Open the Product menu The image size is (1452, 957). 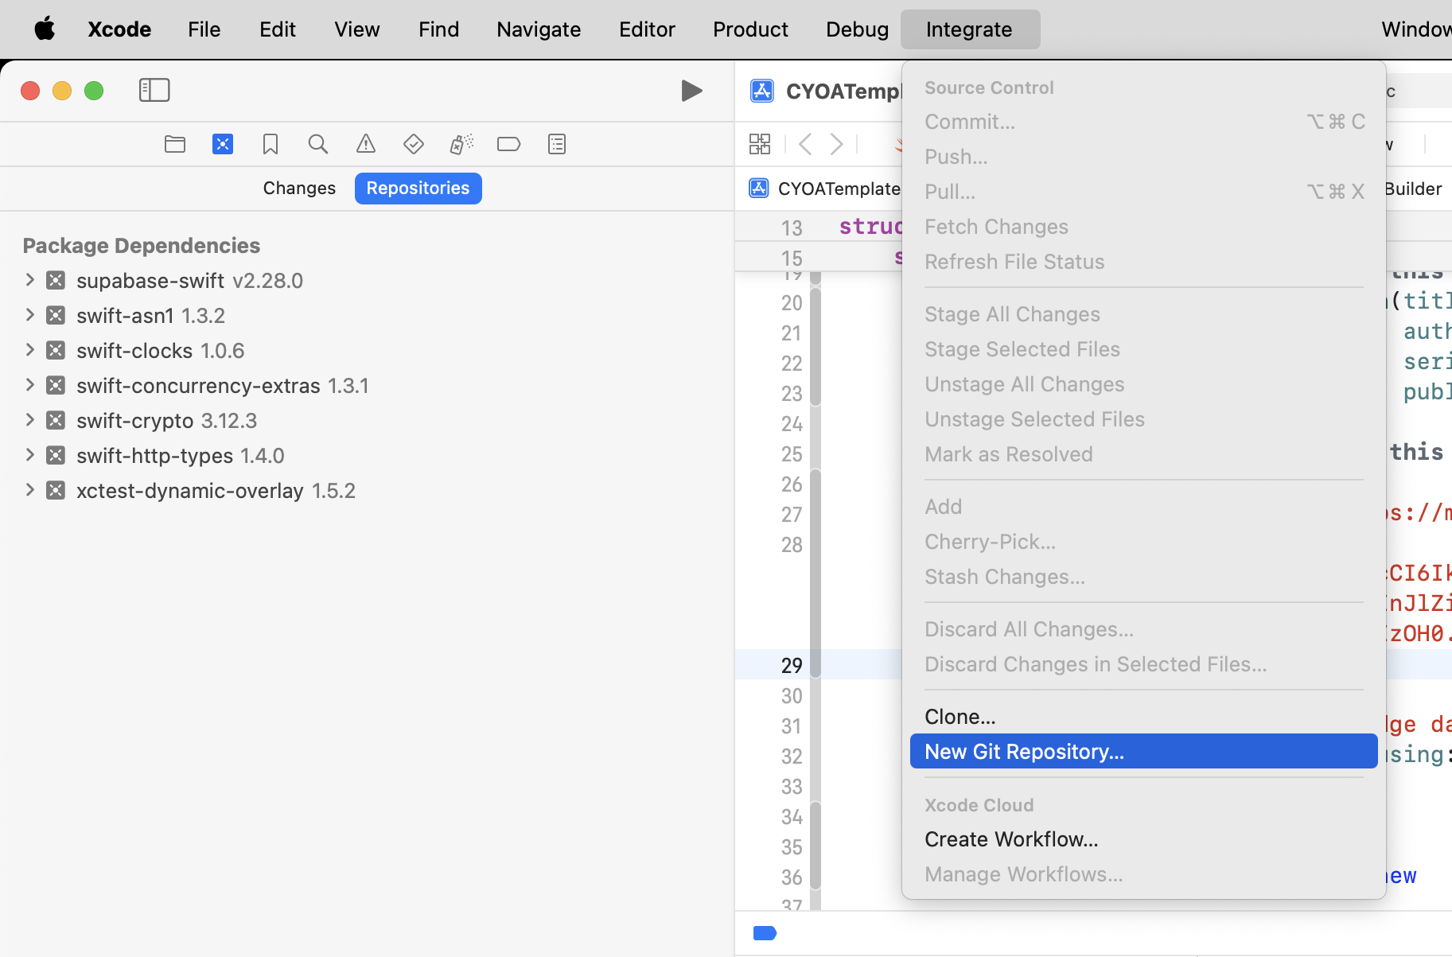[750, 29]
